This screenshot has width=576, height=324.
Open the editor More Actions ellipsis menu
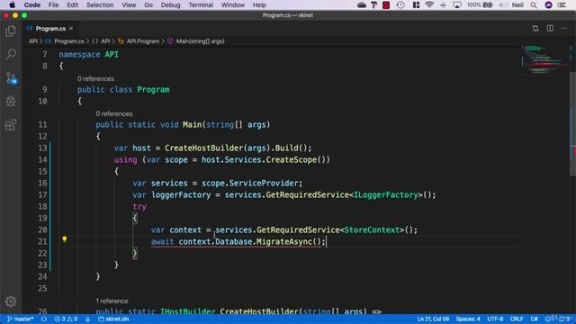564,28
